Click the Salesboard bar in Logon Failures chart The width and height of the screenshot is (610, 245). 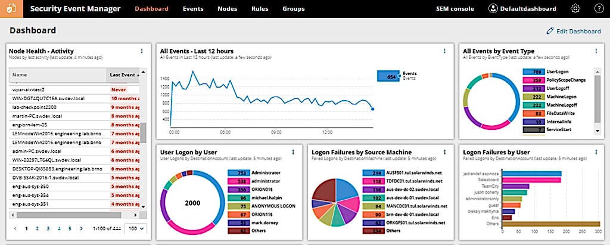pyautogui.click(x=532, y=181)
